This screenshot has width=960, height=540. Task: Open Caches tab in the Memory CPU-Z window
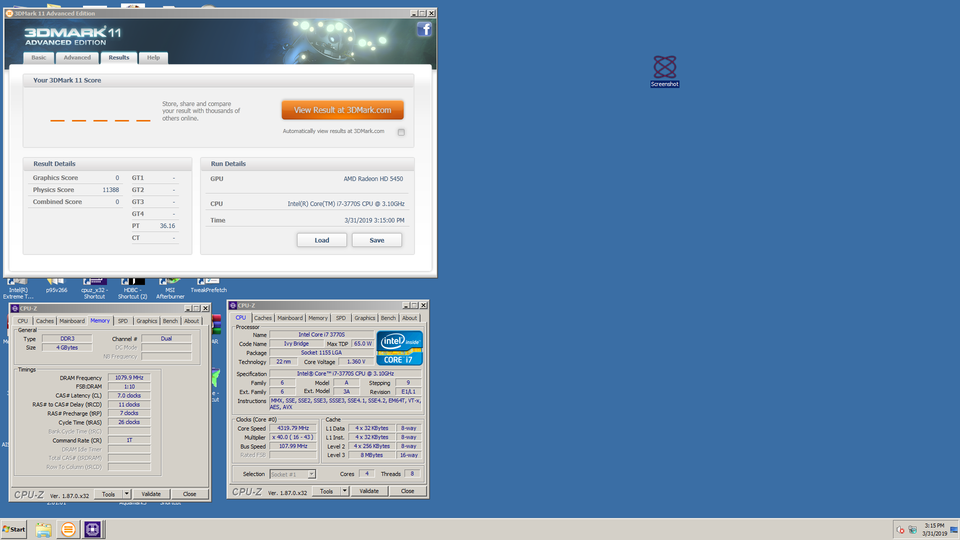click(45, 321)
